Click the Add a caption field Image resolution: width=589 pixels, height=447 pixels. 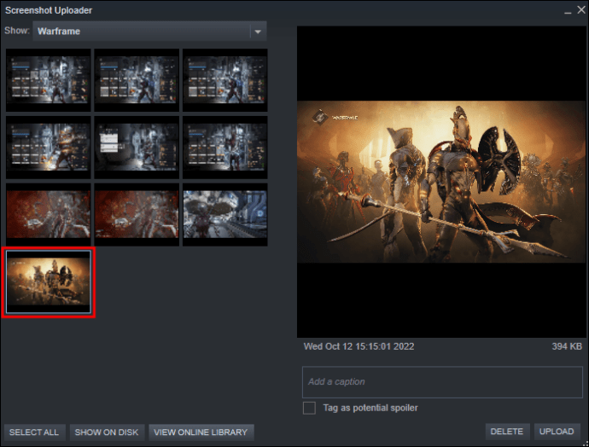pyautogui.click(x=442, y=382)
